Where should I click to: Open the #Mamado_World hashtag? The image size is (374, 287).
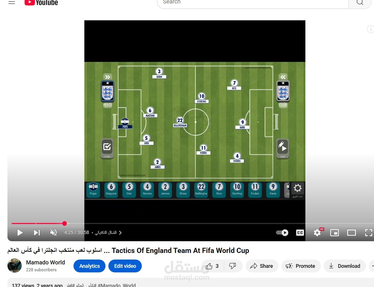coord(117,285)
